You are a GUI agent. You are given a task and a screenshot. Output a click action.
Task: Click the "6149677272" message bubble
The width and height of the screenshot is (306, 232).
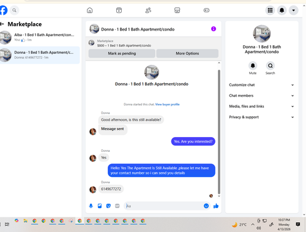click(x=111, y=189)
